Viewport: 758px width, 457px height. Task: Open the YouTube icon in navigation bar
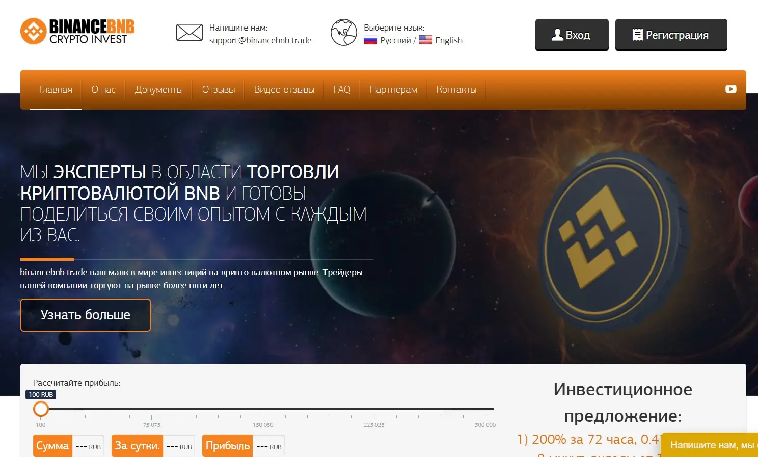point(731,89)
